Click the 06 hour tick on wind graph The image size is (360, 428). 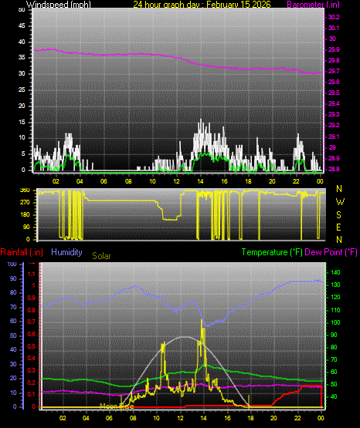point(104,181)
